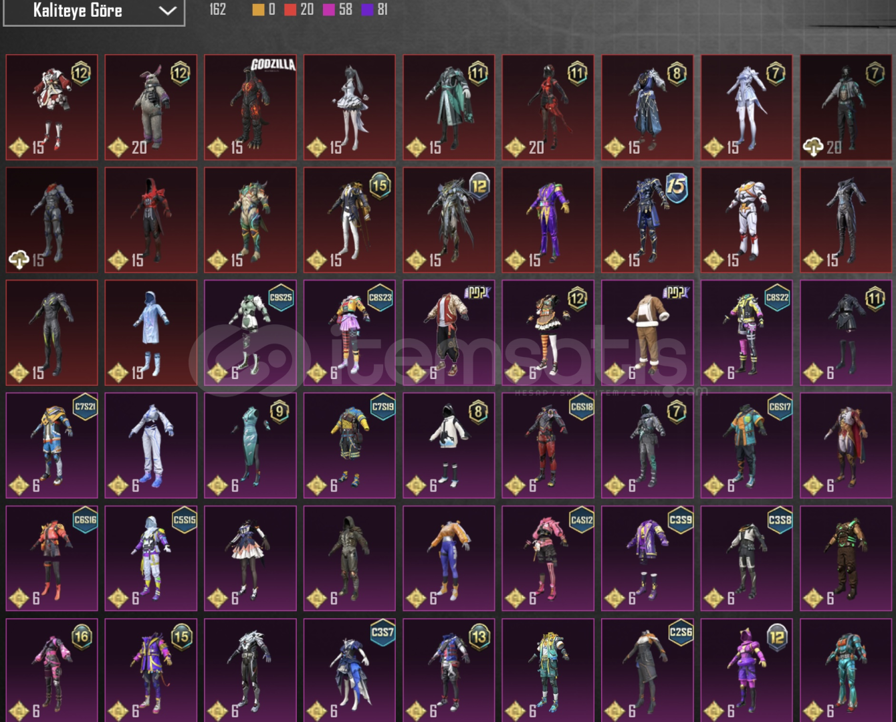Click the C8S23 season badge
Viewport: 896px width, 722px height.
point(380,297)
